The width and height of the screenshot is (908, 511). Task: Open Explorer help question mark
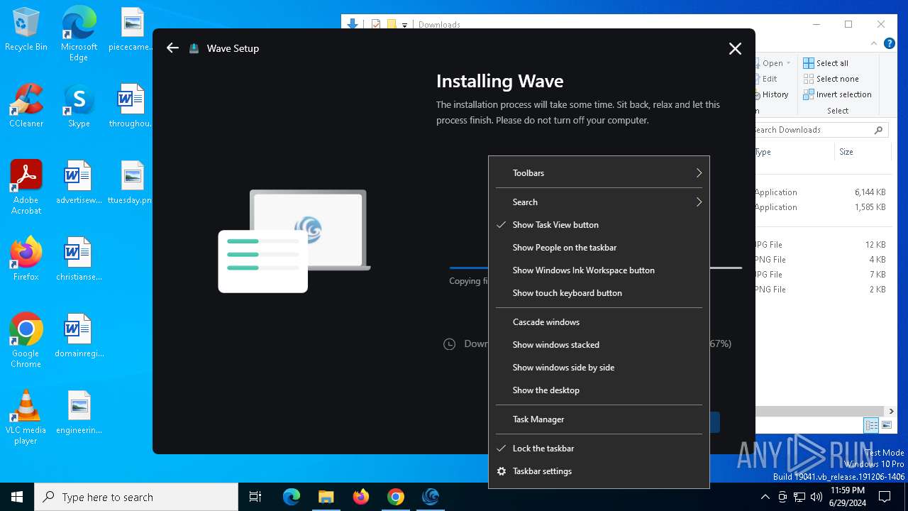point(890,44)
